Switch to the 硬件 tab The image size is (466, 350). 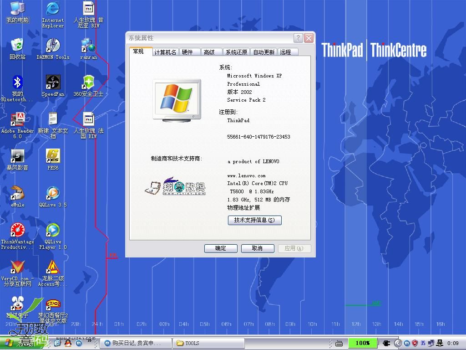tap(190, 52)
